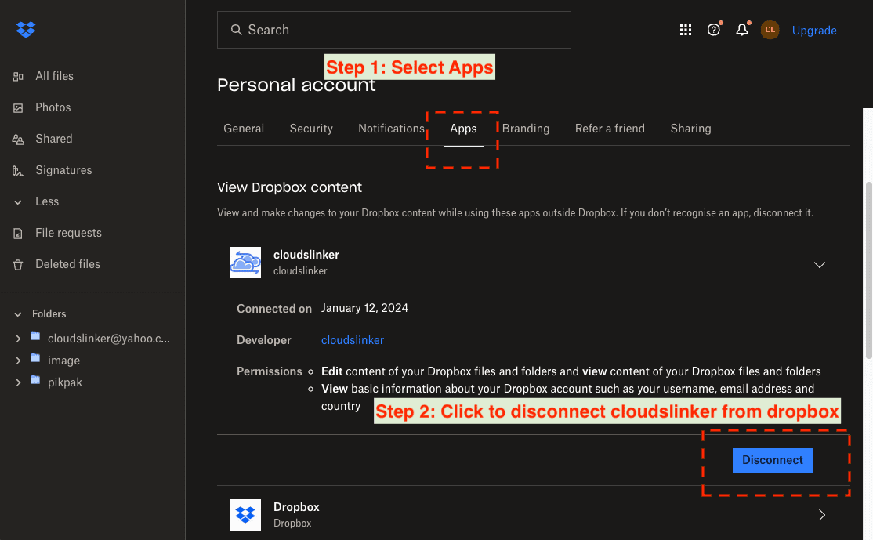Click the 'Personal account' heading
Image resolution: width=873 pixels, height=540 pixels.
point(296,85)
